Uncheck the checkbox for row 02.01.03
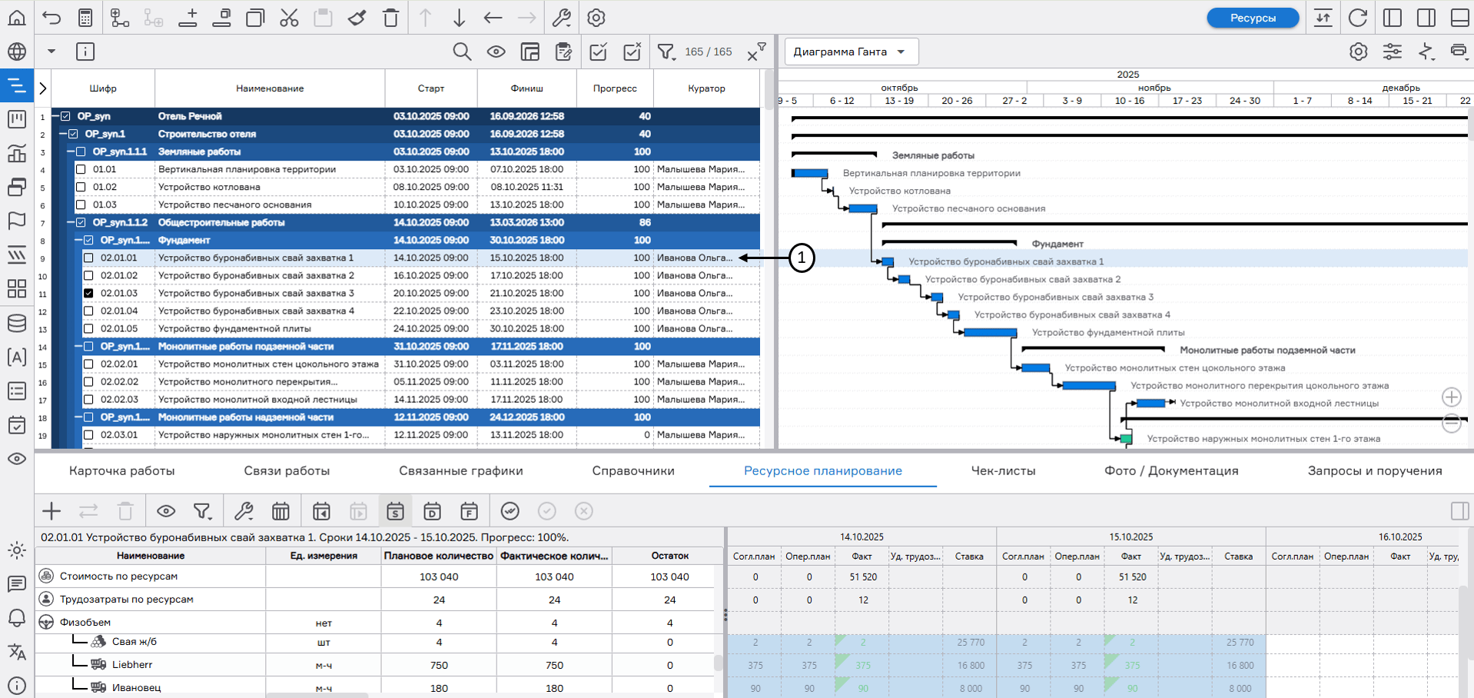 [x=88, y=294]
